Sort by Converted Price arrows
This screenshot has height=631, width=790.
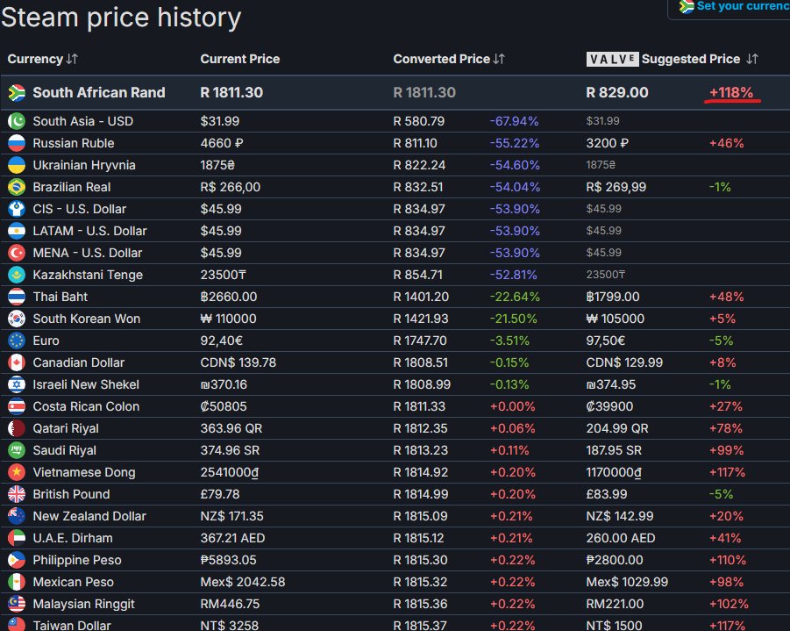tap(499, 59)
